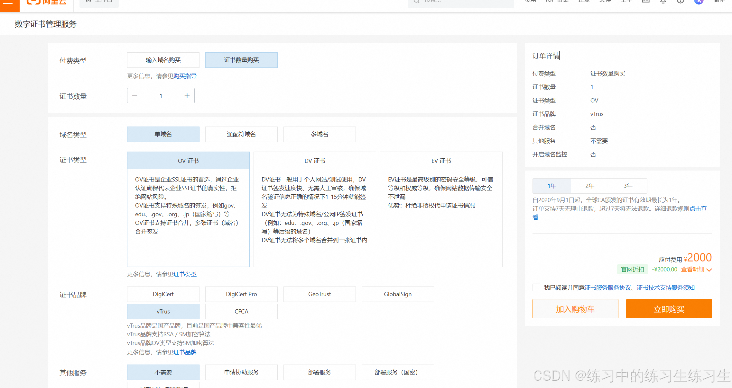Decrease certificate quantity with minus icon
This screenshot has height=388, width=732.
tap(135, 96)
